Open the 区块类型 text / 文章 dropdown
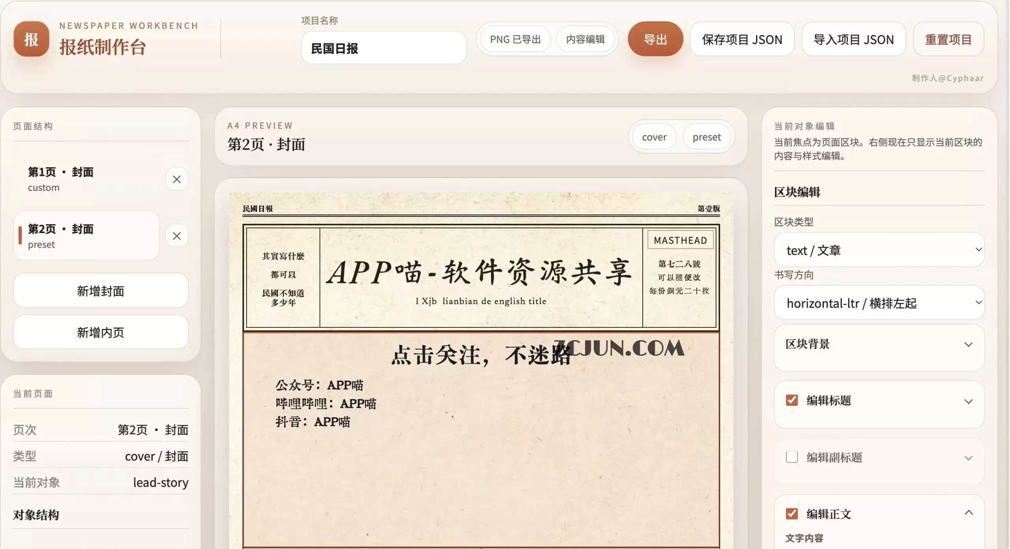Viewport: 1010px width, 549px height. click(x=879, y=250)
